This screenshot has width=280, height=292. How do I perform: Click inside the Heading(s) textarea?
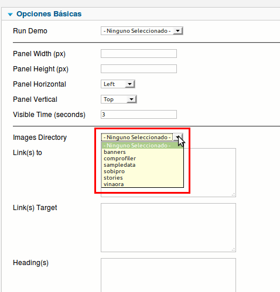click(x=168, y=275)
